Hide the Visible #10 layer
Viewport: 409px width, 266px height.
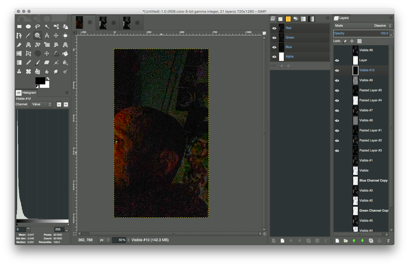pos(337,70)
